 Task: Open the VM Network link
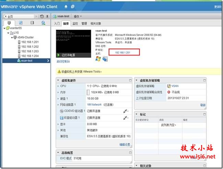click(x=94, y=105)
